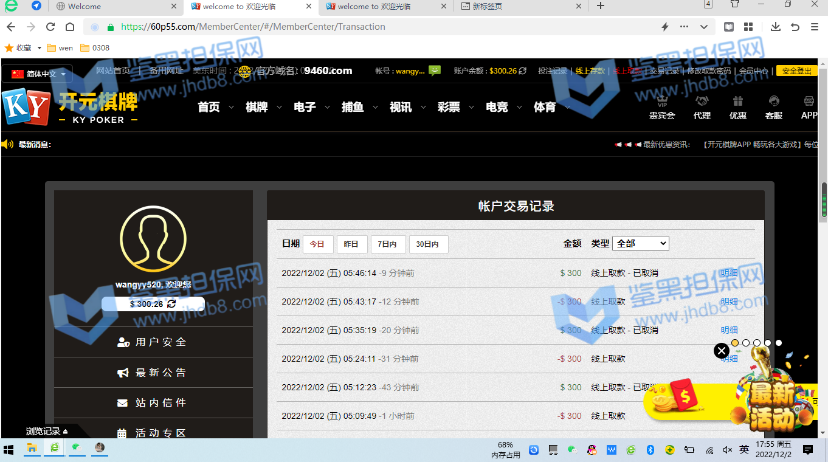Open the browser downloads icon
This screenshot has height=462, width=828.
[775, 27]
